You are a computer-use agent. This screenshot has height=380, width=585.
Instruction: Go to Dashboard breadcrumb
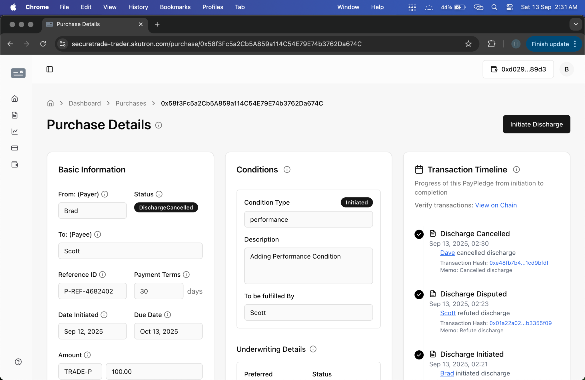tap(85, 103)
